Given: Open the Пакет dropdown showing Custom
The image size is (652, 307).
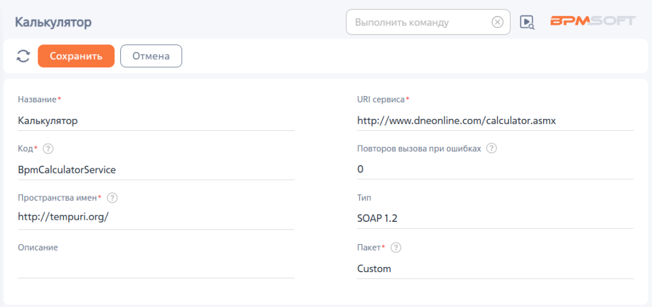Looking at the screenshot, I should click(x=495, y=269).
